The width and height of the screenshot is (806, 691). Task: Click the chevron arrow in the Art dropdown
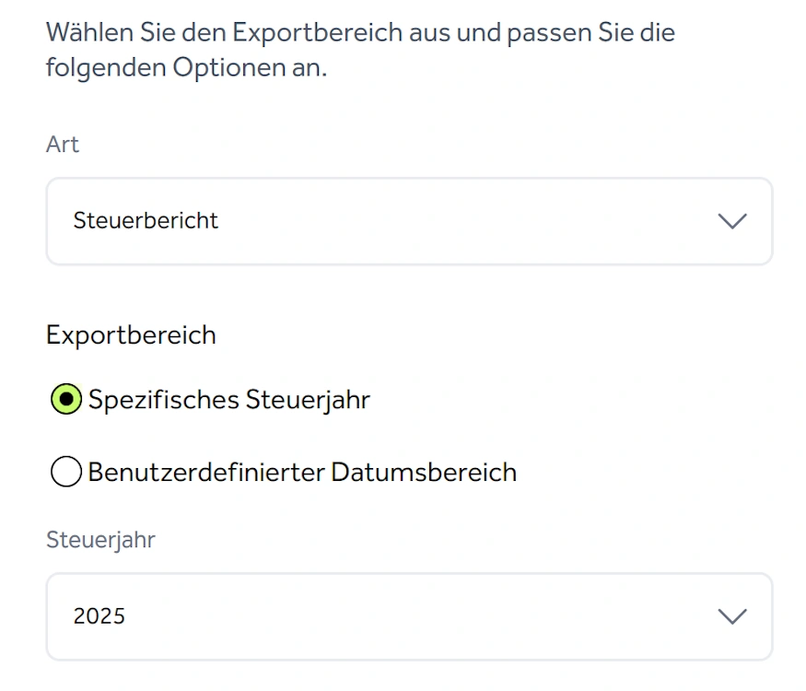(x=732, y=221)
